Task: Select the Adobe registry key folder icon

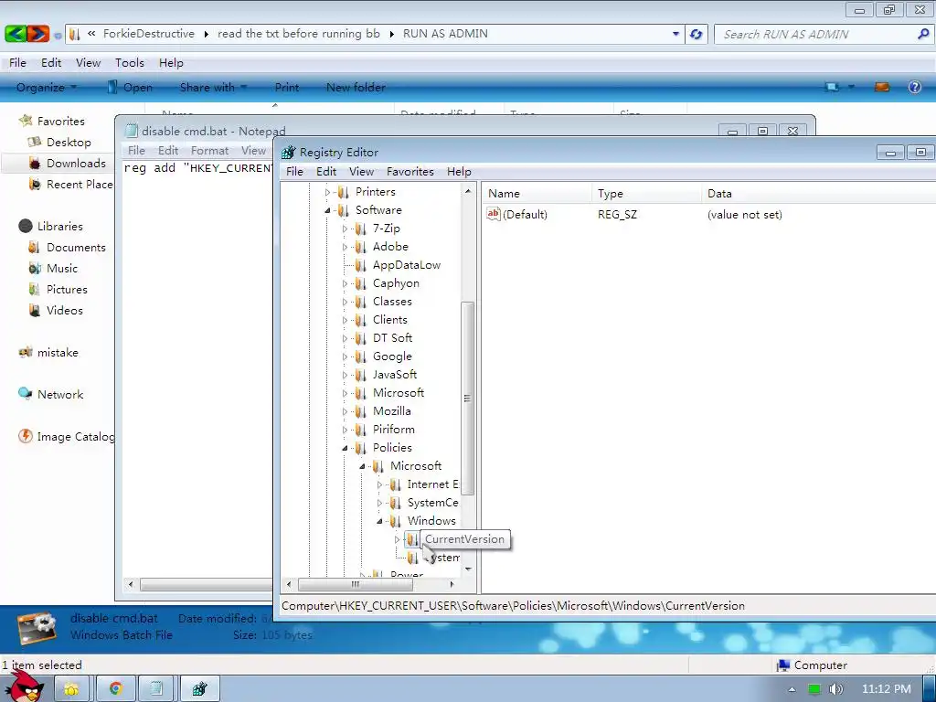Action: click(360, 247)
